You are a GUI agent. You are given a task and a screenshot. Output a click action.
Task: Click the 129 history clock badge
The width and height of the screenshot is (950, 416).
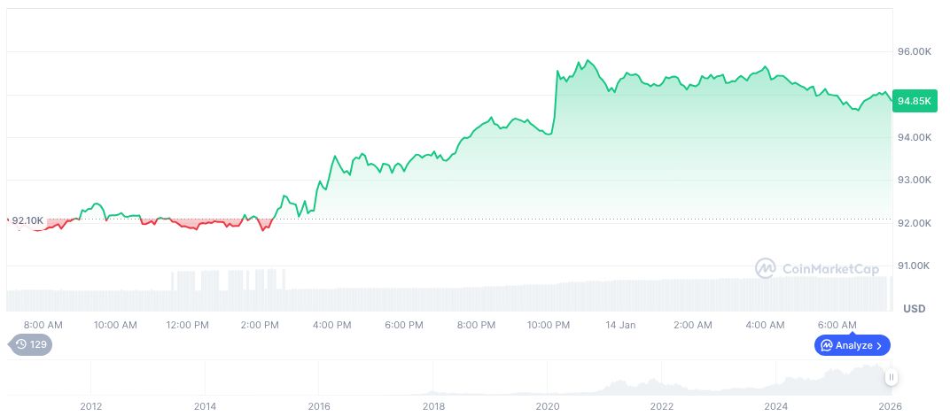[x=30, y=344]
